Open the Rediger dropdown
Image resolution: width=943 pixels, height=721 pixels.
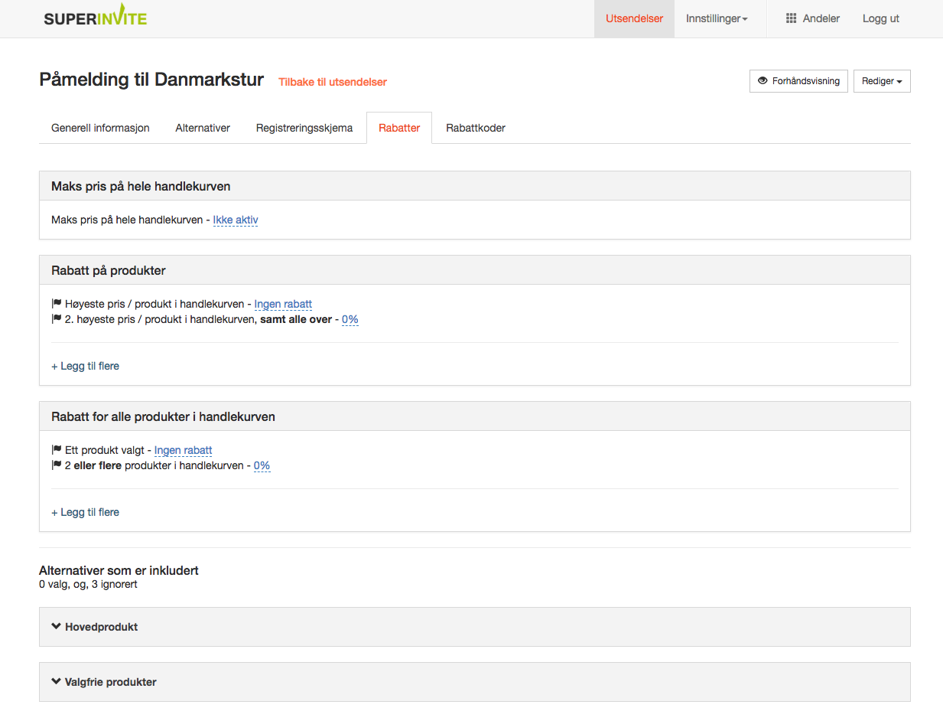882,81
